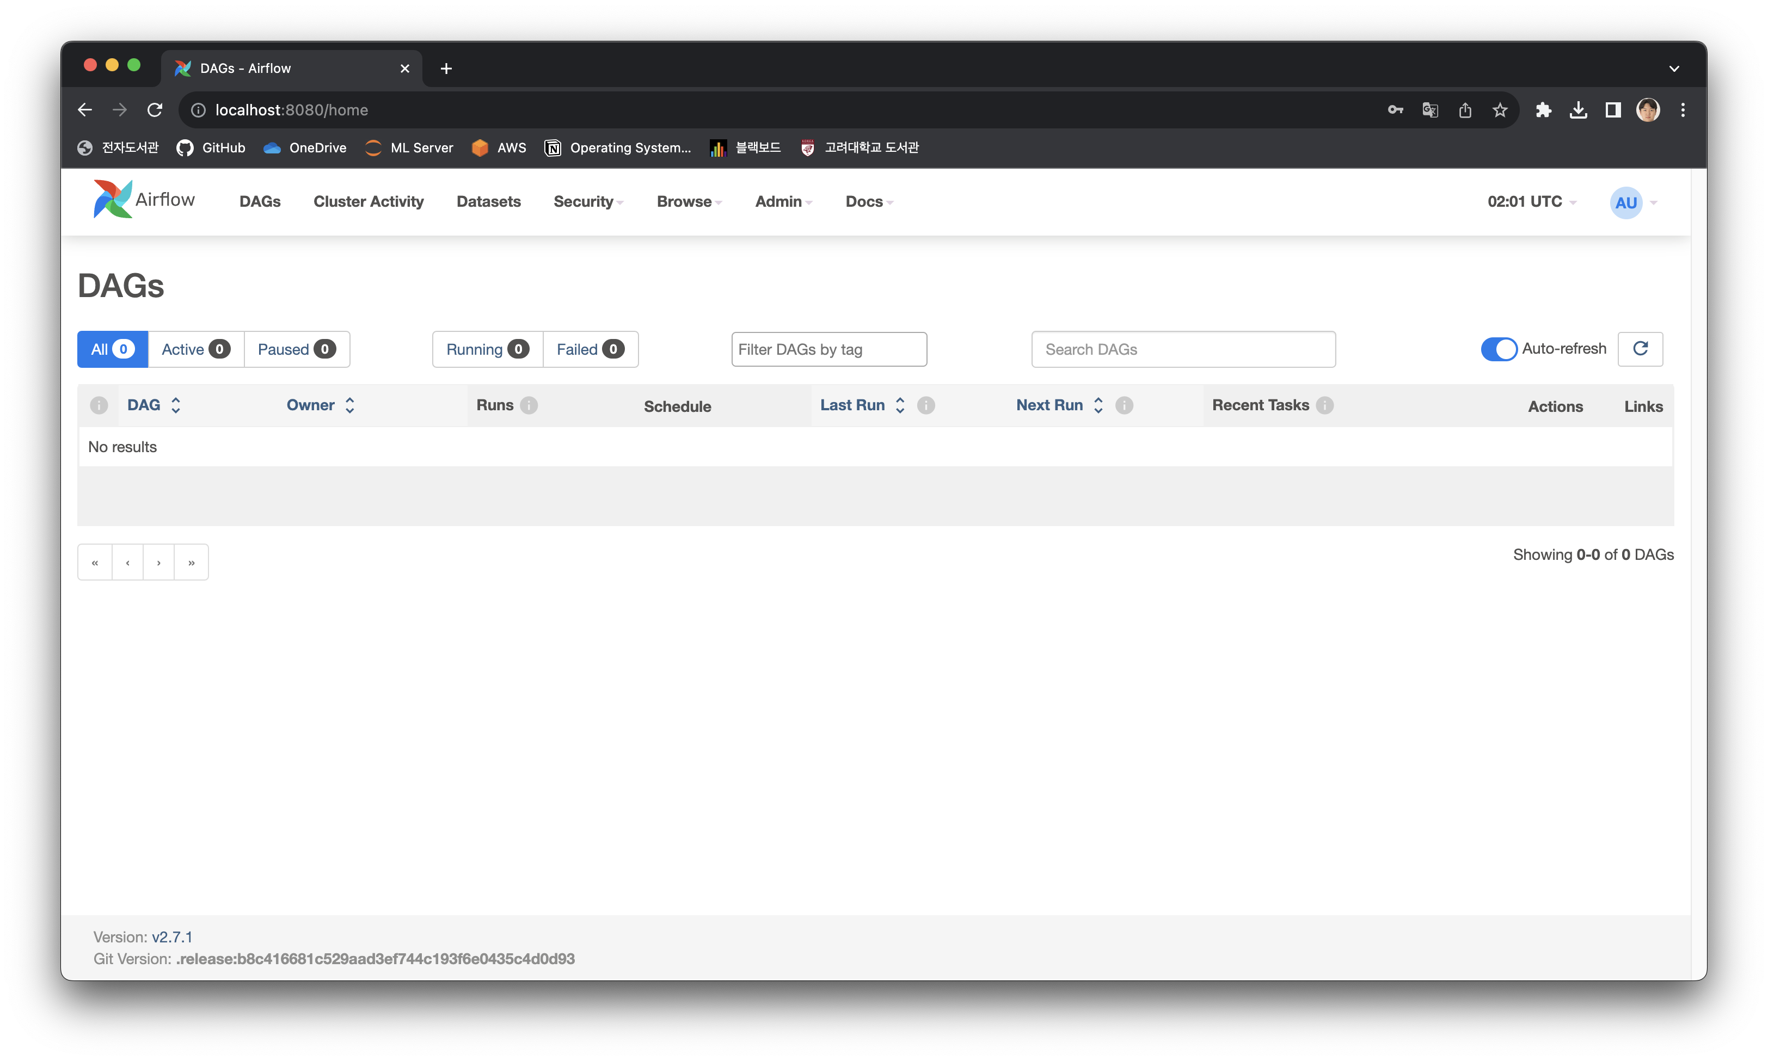Toggle the Auto-refresh switch off
Viewport: 1768px width, 1061px height.
tap(1499, 349)
